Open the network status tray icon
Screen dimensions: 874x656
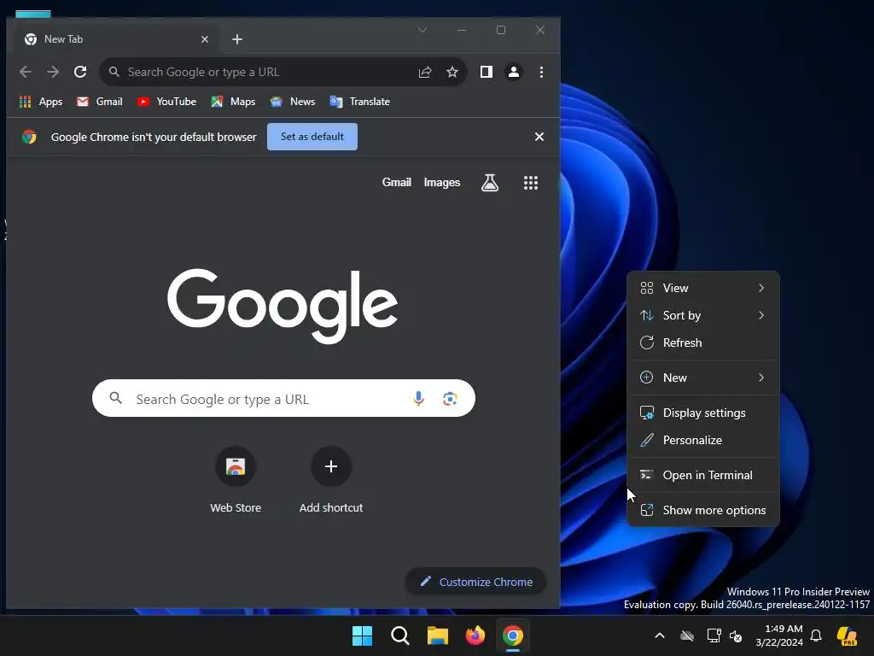pyautogui.click(x=714, y=635)
